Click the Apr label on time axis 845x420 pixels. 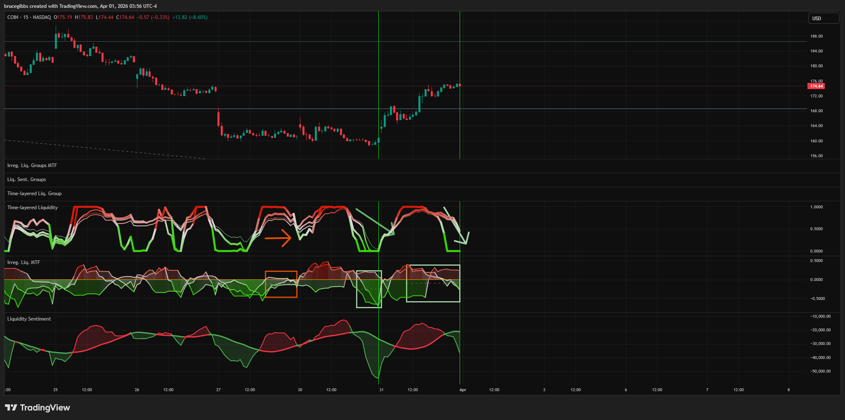click(463, 390)
